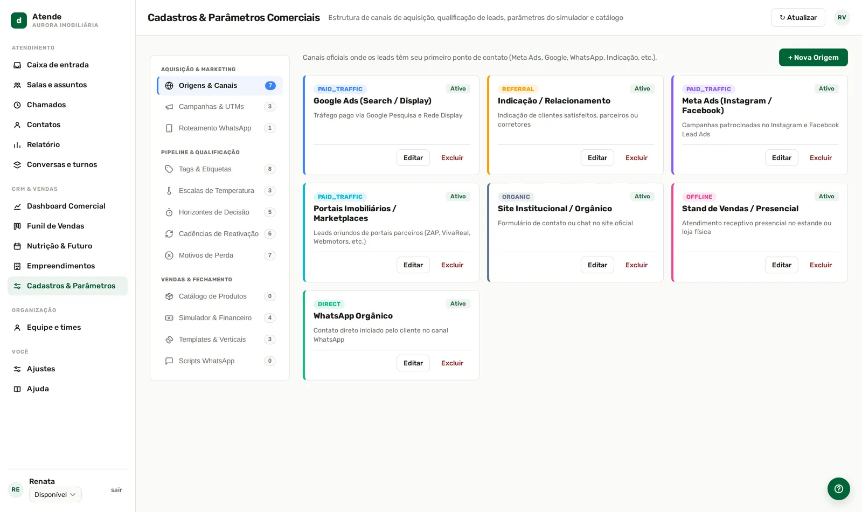Open Simulador & Financeiro settings tab

click(220, 318)
